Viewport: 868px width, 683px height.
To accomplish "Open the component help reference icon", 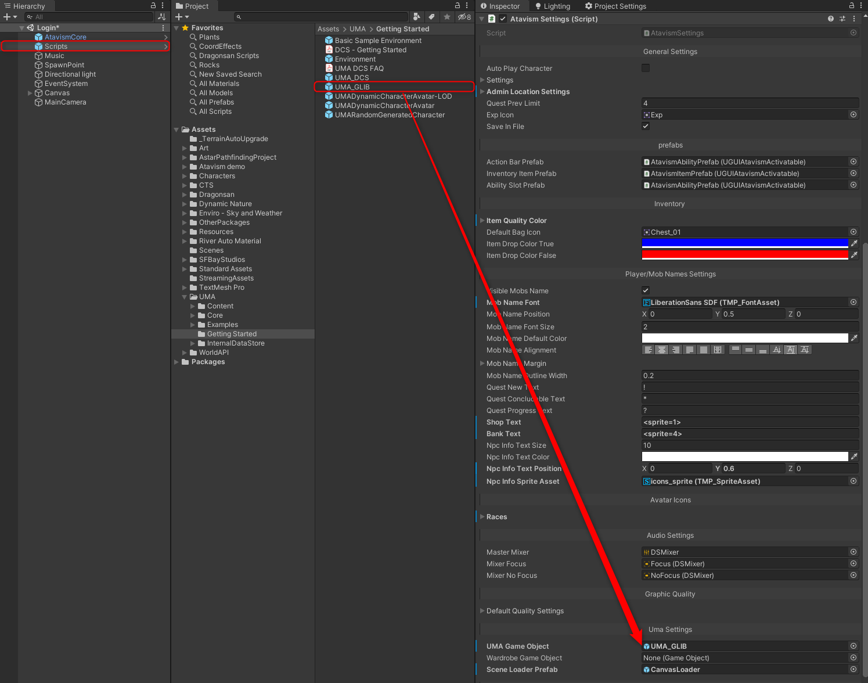I will point(830,19).
